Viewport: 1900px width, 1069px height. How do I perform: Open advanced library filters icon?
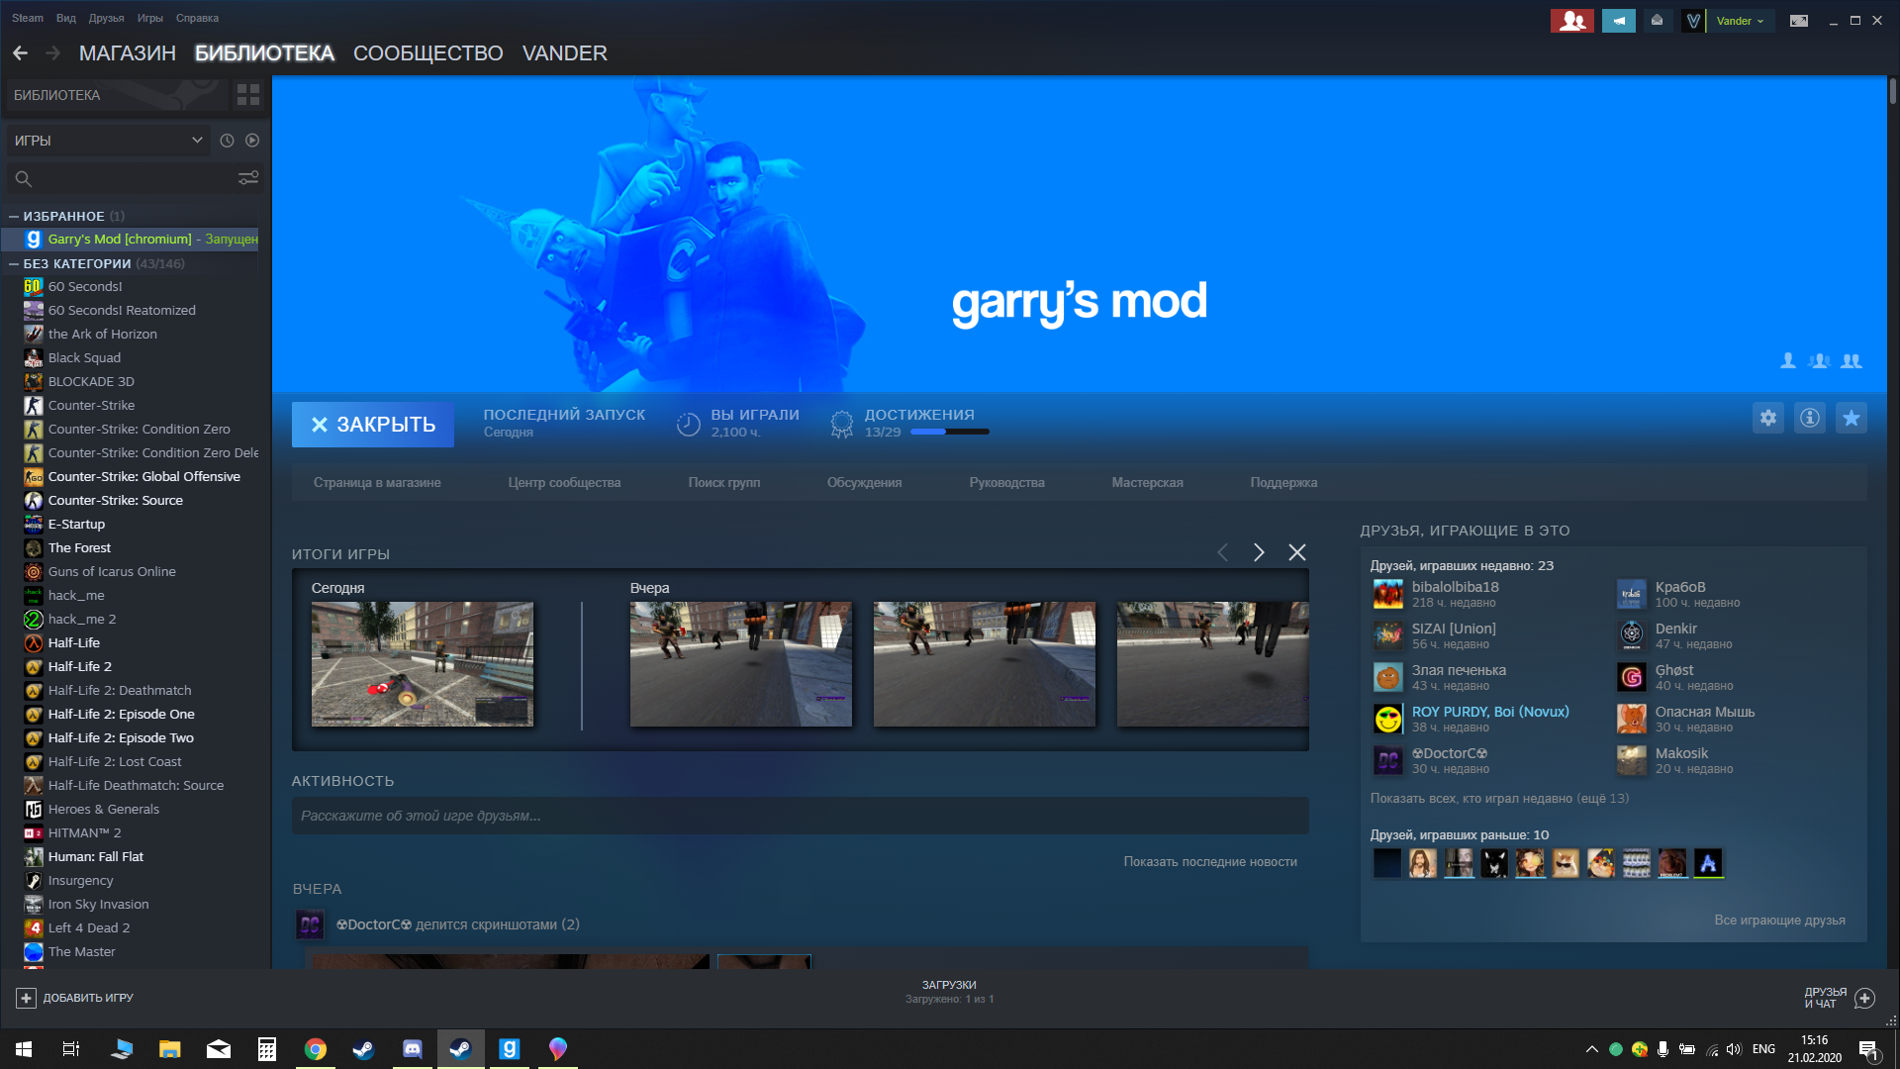247,178
